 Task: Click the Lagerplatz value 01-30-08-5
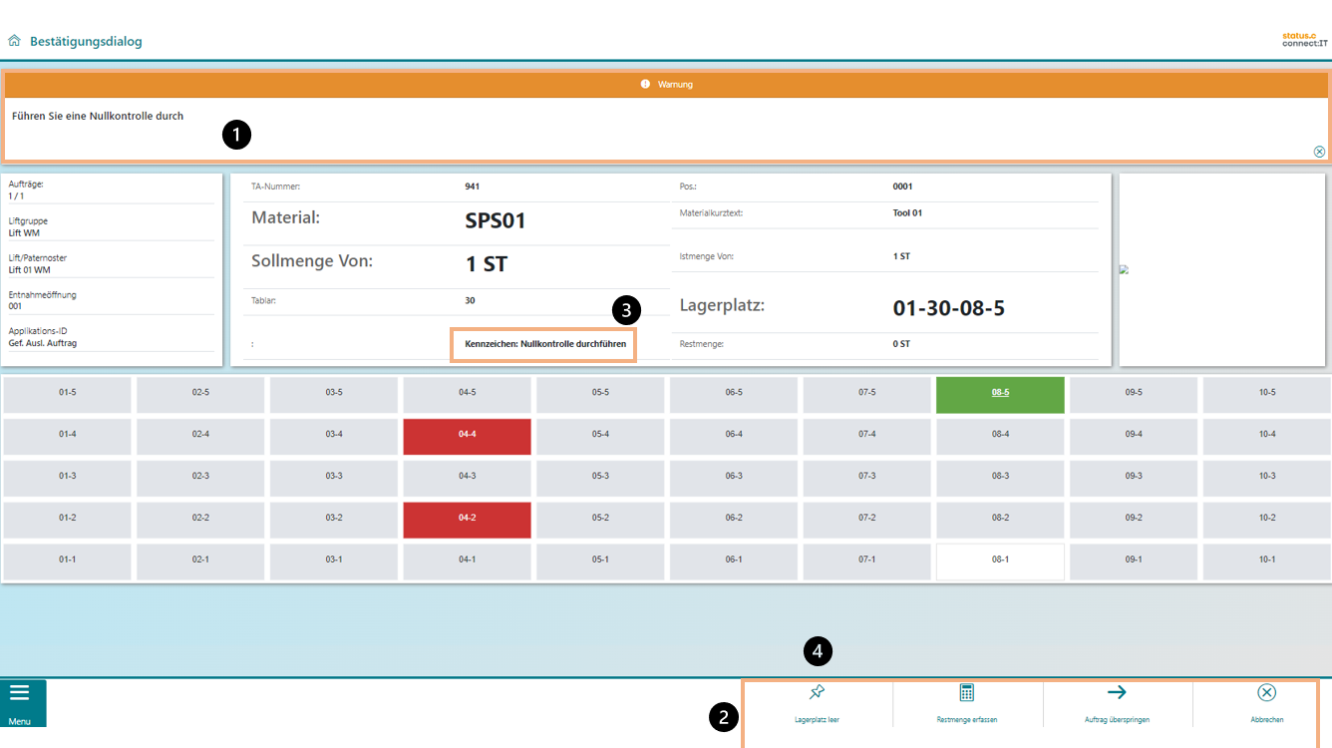point(948,309)
